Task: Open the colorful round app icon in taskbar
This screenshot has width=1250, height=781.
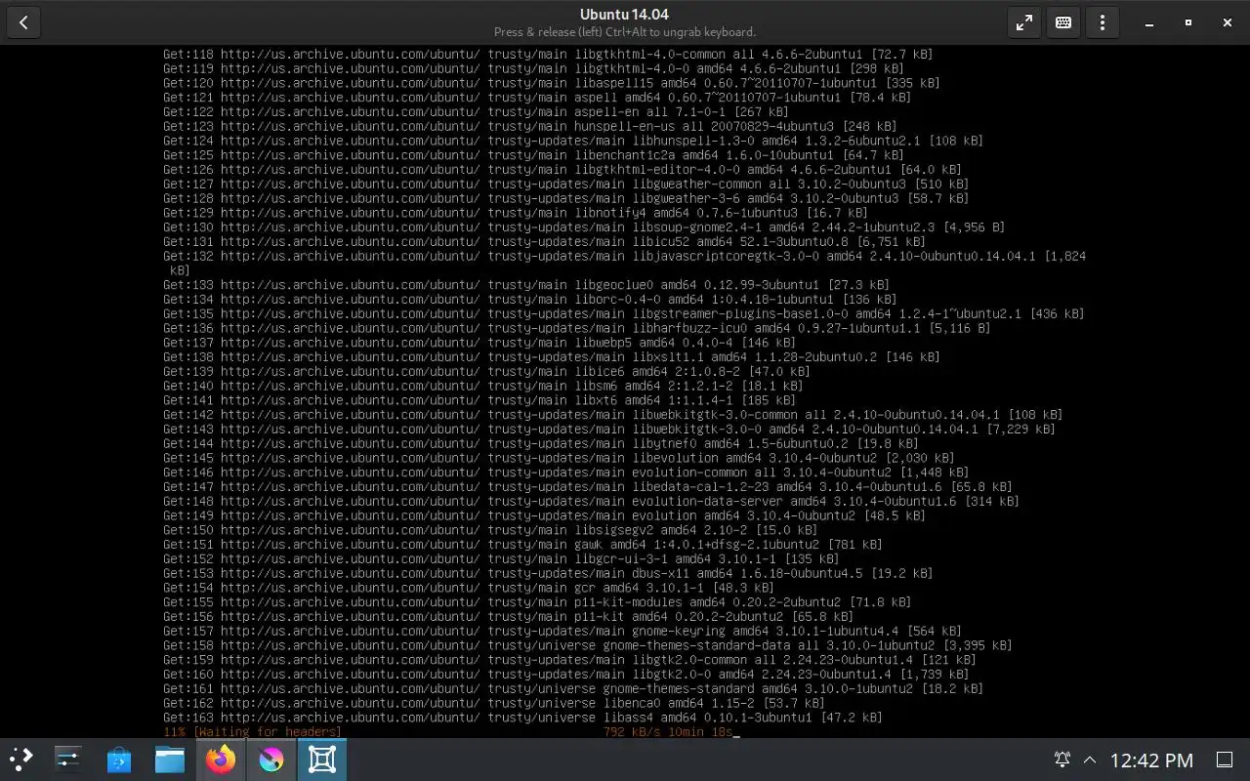Action: [x=271, y=760]
